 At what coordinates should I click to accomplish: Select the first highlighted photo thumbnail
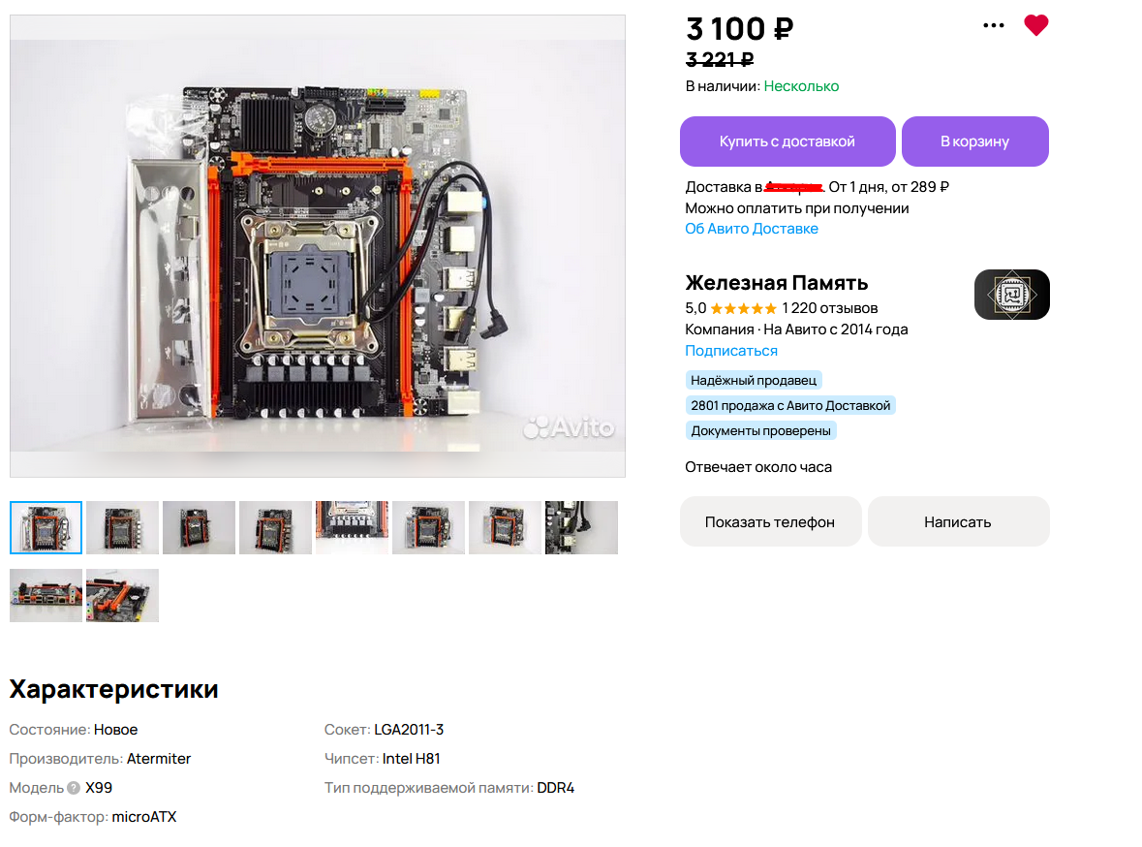(46, 528)
